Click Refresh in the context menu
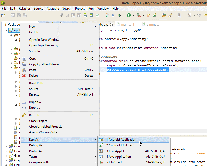Image resolution: width=207 pixels, height=166 pixels. tap(34, 115)
